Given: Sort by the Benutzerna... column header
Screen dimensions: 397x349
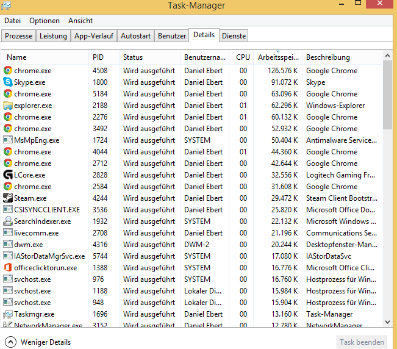Looking at the screenshot, I should pos(204,57).
